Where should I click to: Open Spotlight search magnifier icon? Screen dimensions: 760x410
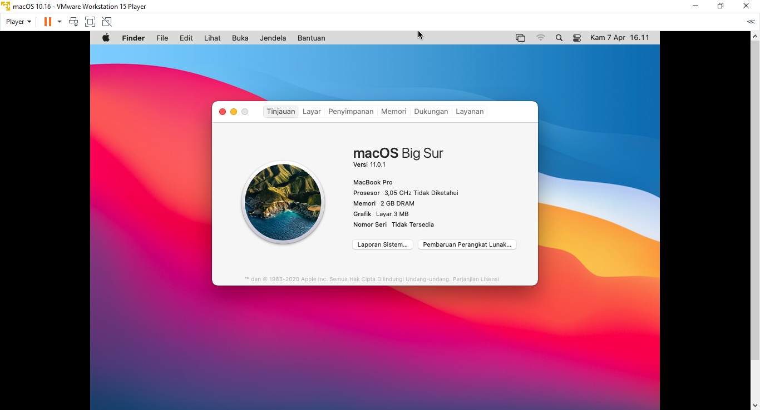559,38
